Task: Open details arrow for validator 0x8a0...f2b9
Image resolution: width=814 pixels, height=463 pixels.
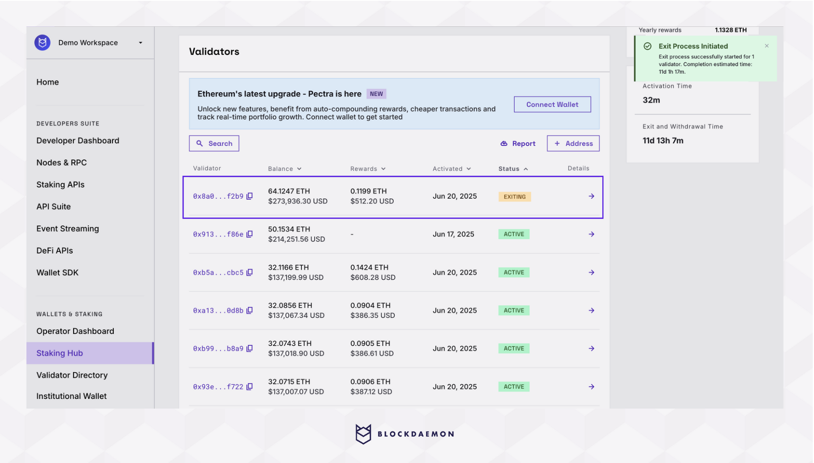Action: coord(592,196)
